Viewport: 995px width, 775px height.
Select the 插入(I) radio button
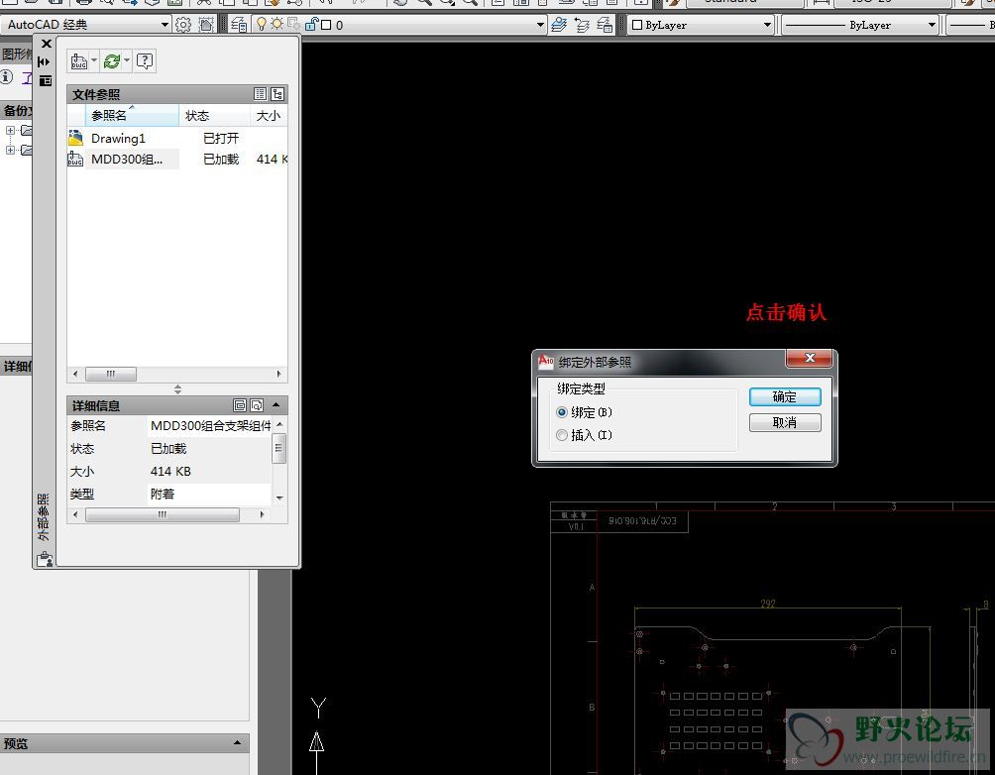(x=562, y=435)
